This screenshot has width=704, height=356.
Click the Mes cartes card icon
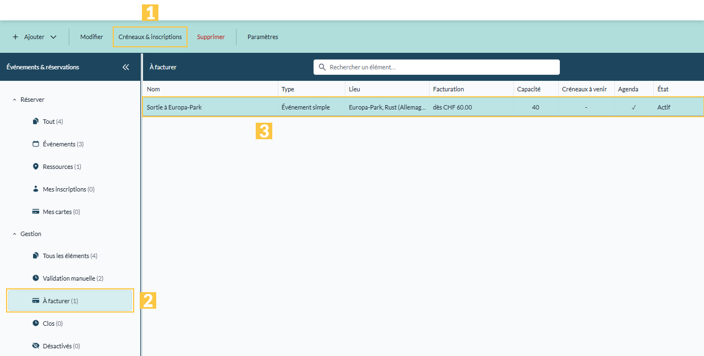click(x=36, y=211)
